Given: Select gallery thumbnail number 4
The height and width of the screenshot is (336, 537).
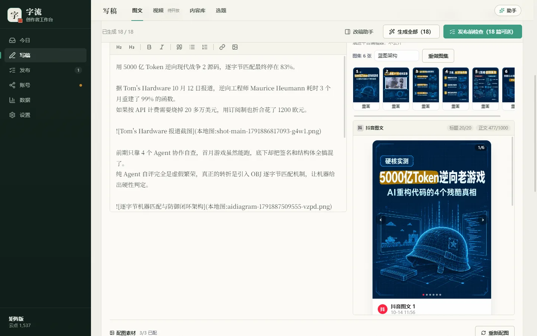Looking at the screenshot, I should click(456, 85).
